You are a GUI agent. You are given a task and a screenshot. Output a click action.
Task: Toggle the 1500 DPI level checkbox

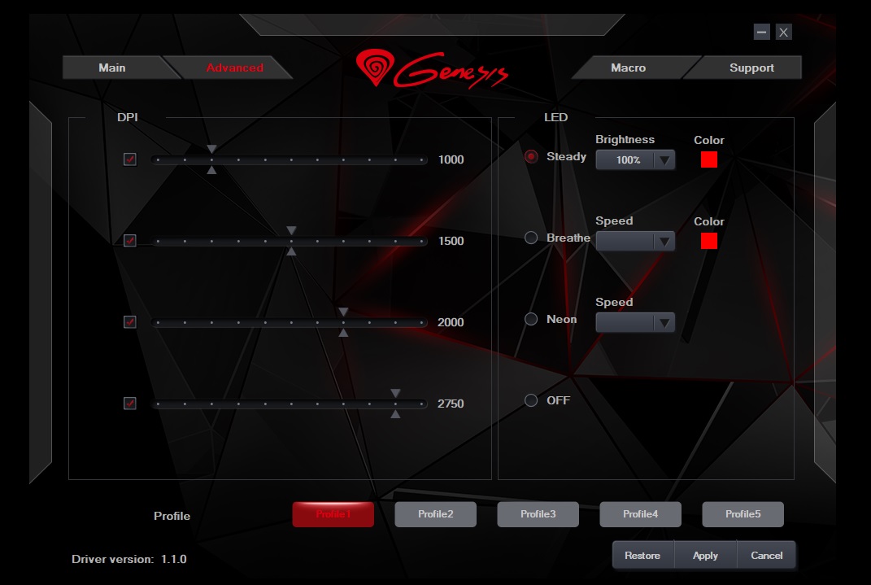(x=130, y=241)
